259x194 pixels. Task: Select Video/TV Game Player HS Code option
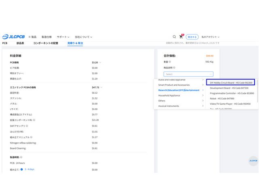pyautogui.click(x=230, y=104)
